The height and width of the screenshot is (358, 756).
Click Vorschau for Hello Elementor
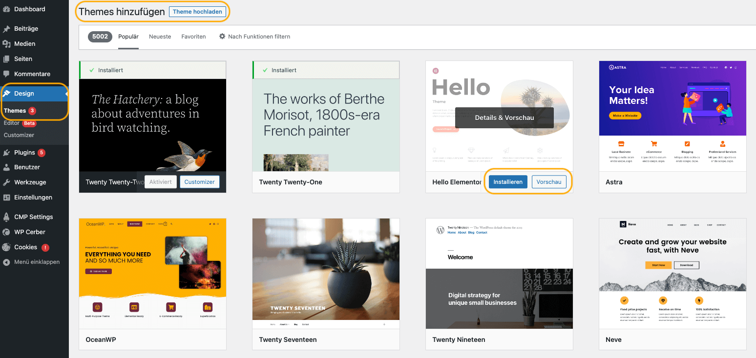tap(549, 182)
